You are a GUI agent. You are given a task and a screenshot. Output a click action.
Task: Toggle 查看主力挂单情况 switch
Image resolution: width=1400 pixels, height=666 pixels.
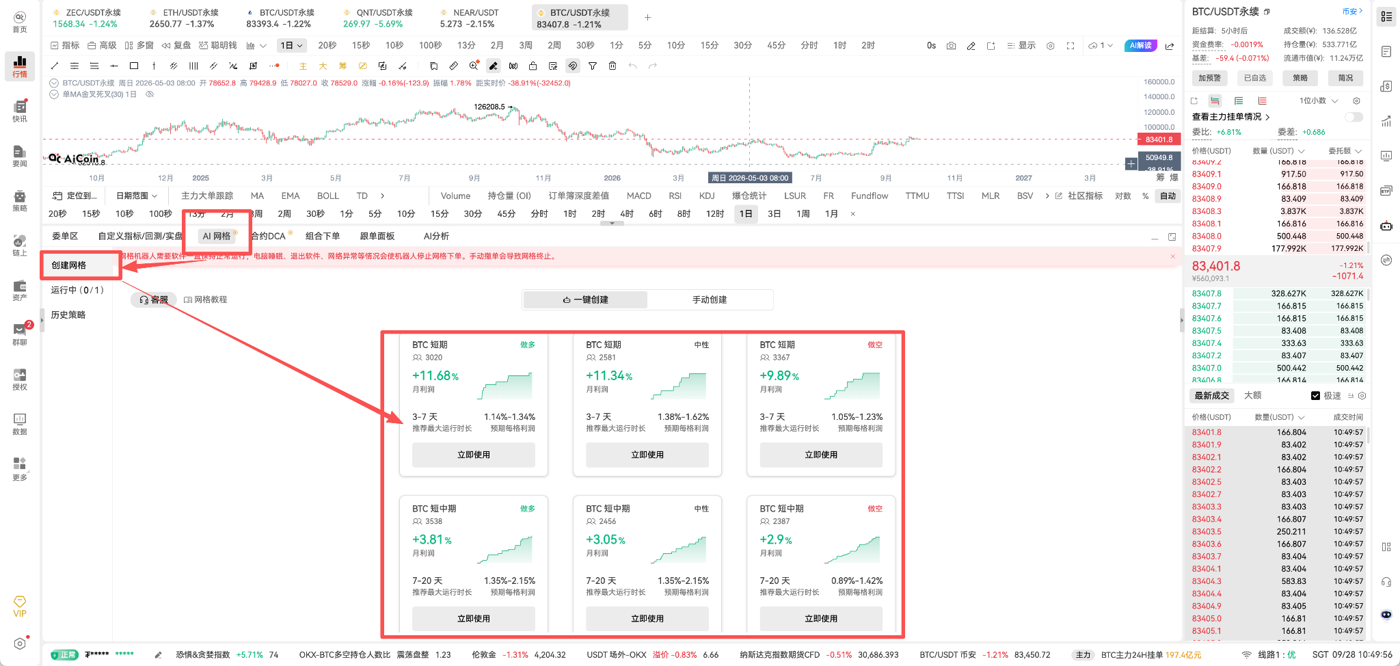[x=1354, y=117]
